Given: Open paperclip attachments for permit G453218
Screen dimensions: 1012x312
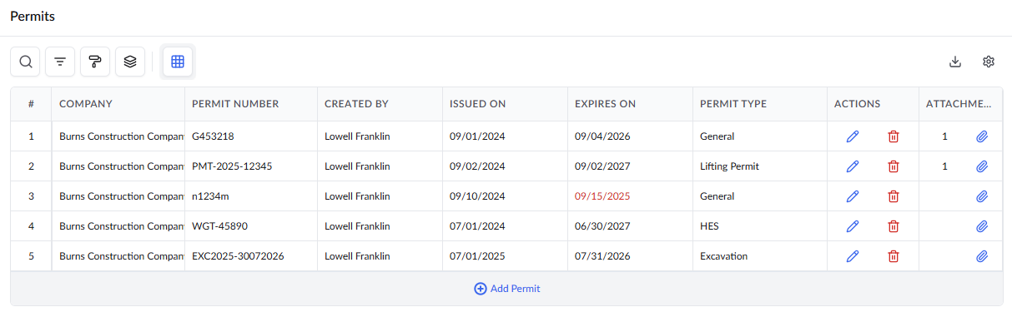Looking at the screenshot, I should tap(982, 136).
